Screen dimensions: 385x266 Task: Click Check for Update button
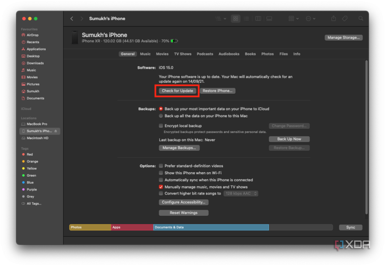[x=177, y=91]
